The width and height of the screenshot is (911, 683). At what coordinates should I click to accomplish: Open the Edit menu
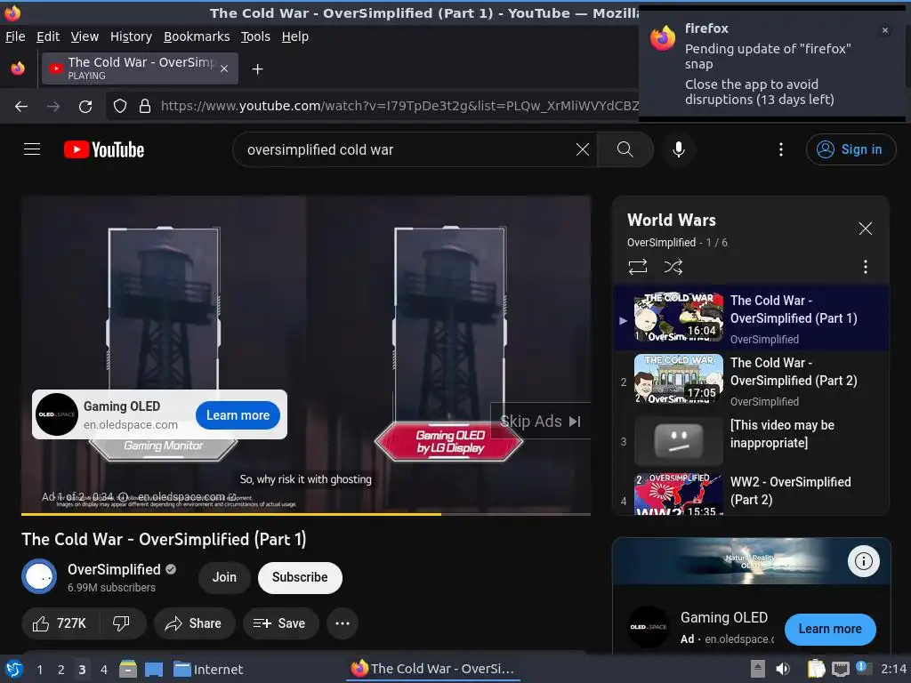48,36
